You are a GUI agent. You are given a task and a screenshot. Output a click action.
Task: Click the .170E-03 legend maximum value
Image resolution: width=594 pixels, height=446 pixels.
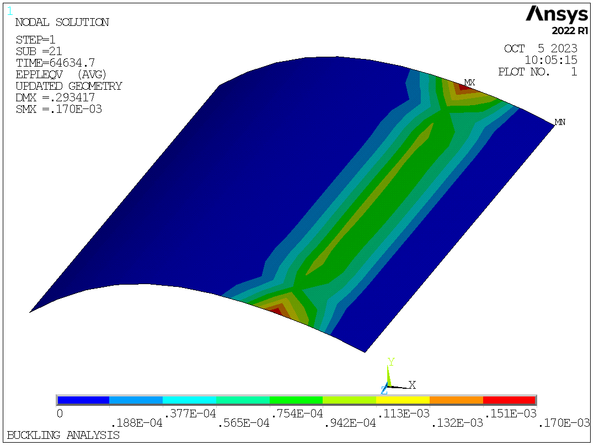click(x=564, y=423)
